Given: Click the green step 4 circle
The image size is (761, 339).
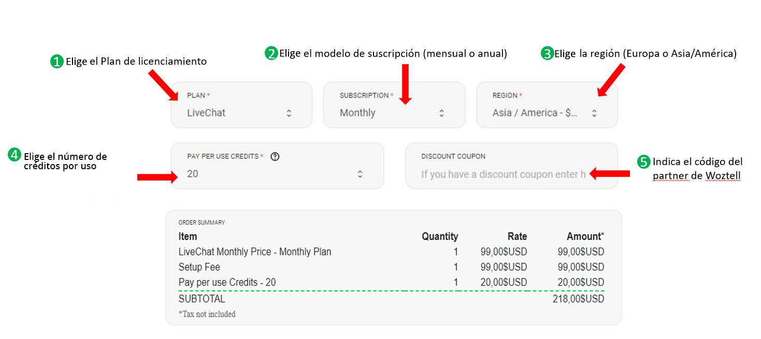Looking at the screenshot, I should [x=15, y=155].
